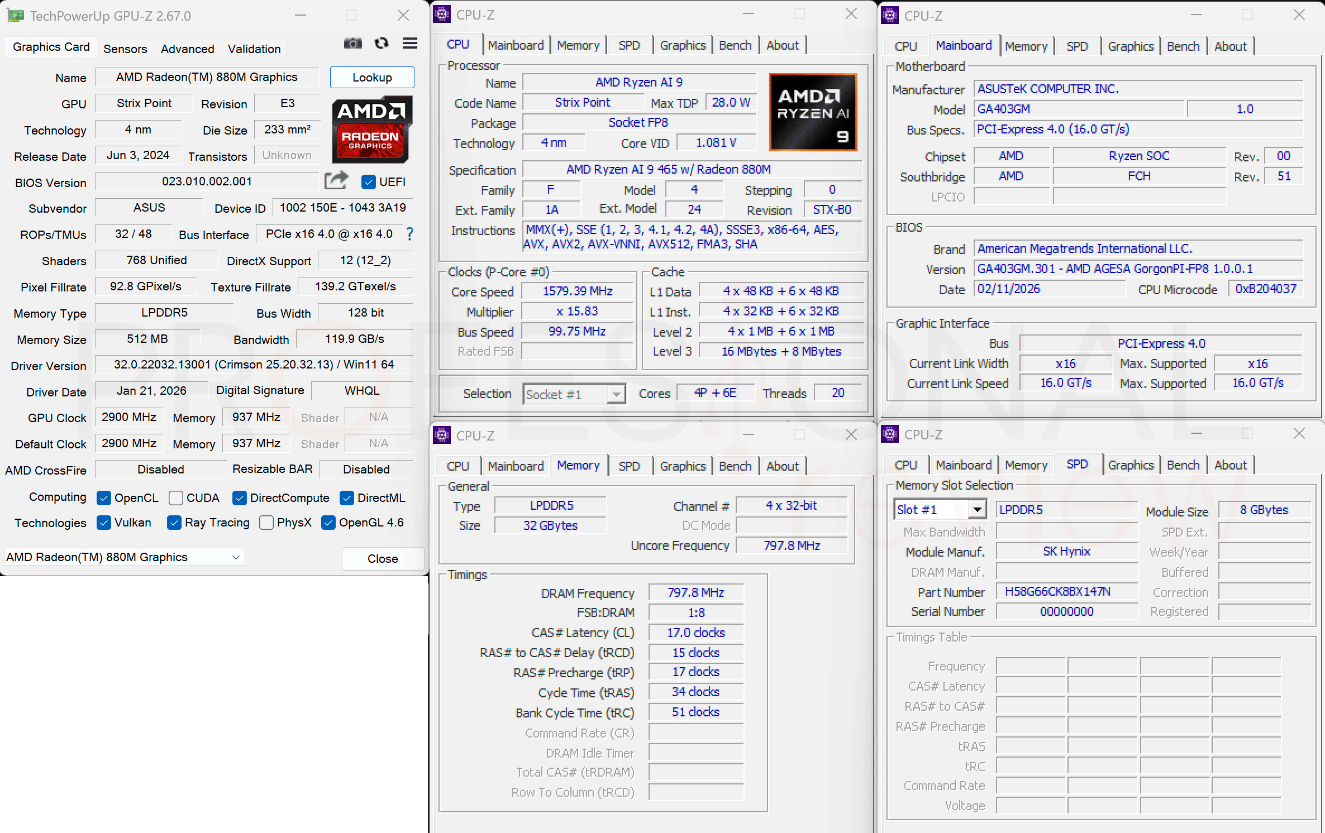Click the Threads value 20
The height and width of the screenshot is (833, 1325).
coord(838,393)
